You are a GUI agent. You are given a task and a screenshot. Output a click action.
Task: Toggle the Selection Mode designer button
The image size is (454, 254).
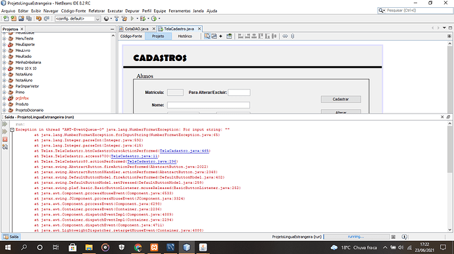[207, 36]
